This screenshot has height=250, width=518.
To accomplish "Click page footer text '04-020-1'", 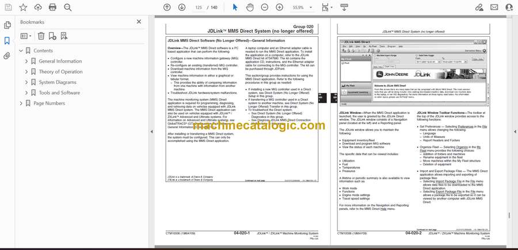I will 242,233.
